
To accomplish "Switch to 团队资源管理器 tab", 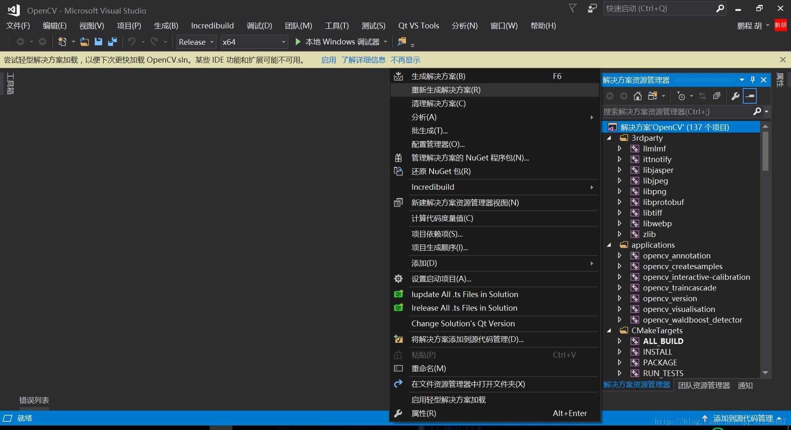I will [x=704, y=385].
